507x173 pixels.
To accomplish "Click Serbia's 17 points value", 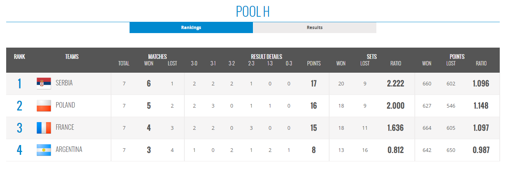I will click(x=314, y=84).
